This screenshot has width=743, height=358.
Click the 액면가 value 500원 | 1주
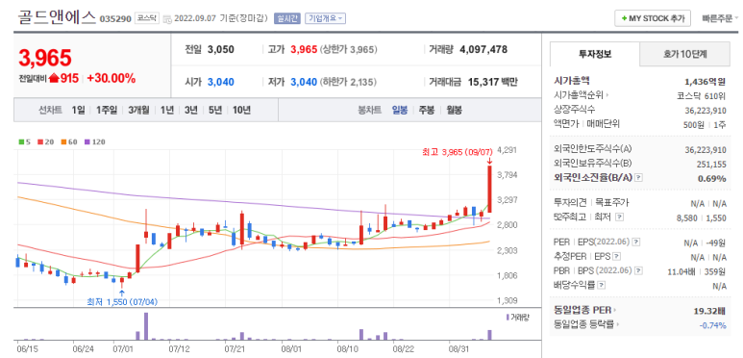coord(705,124)
